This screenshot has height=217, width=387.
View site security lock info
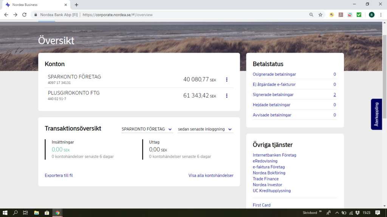click(x=36, y=15)
